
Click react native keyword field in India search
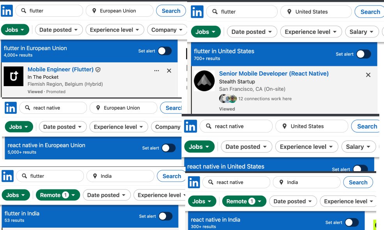coord(236,182)
